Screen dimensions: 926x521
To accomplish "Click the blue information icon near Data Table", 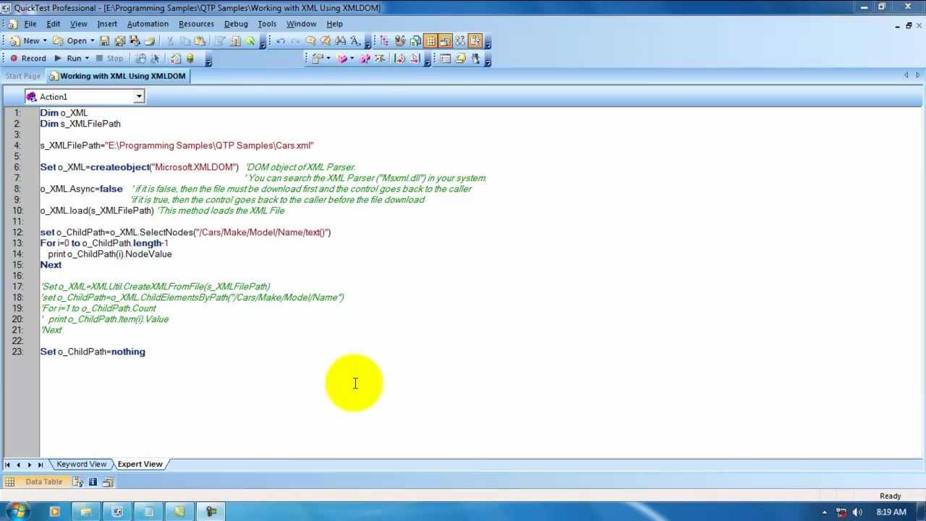I will point(93,482).
